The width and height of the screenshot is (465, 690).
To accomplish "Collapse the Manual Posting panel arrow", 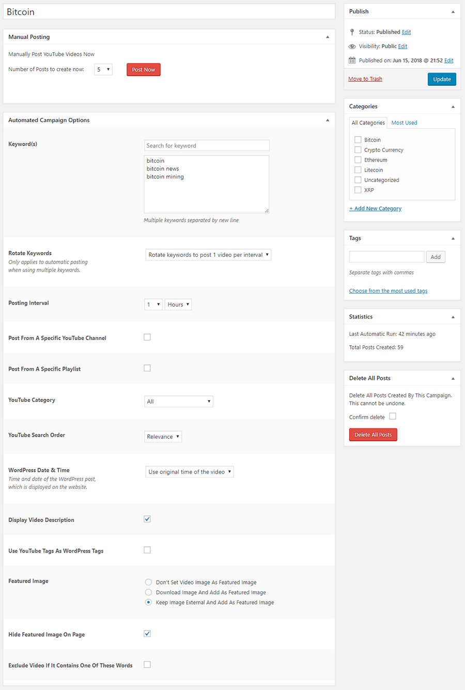I will [x=328, y=37].
